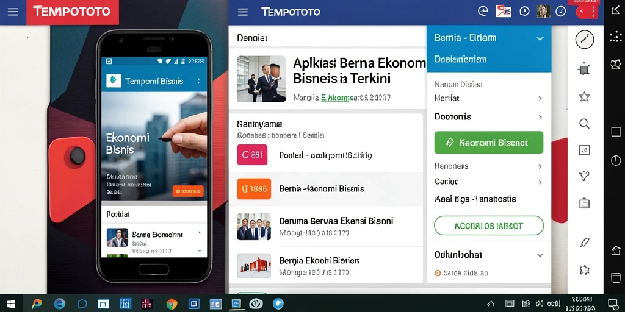Open three-dot menu on phone's Temponi Bisnis bar
The width and height of the screenshot is (625, 312).
tap(198, 81)
